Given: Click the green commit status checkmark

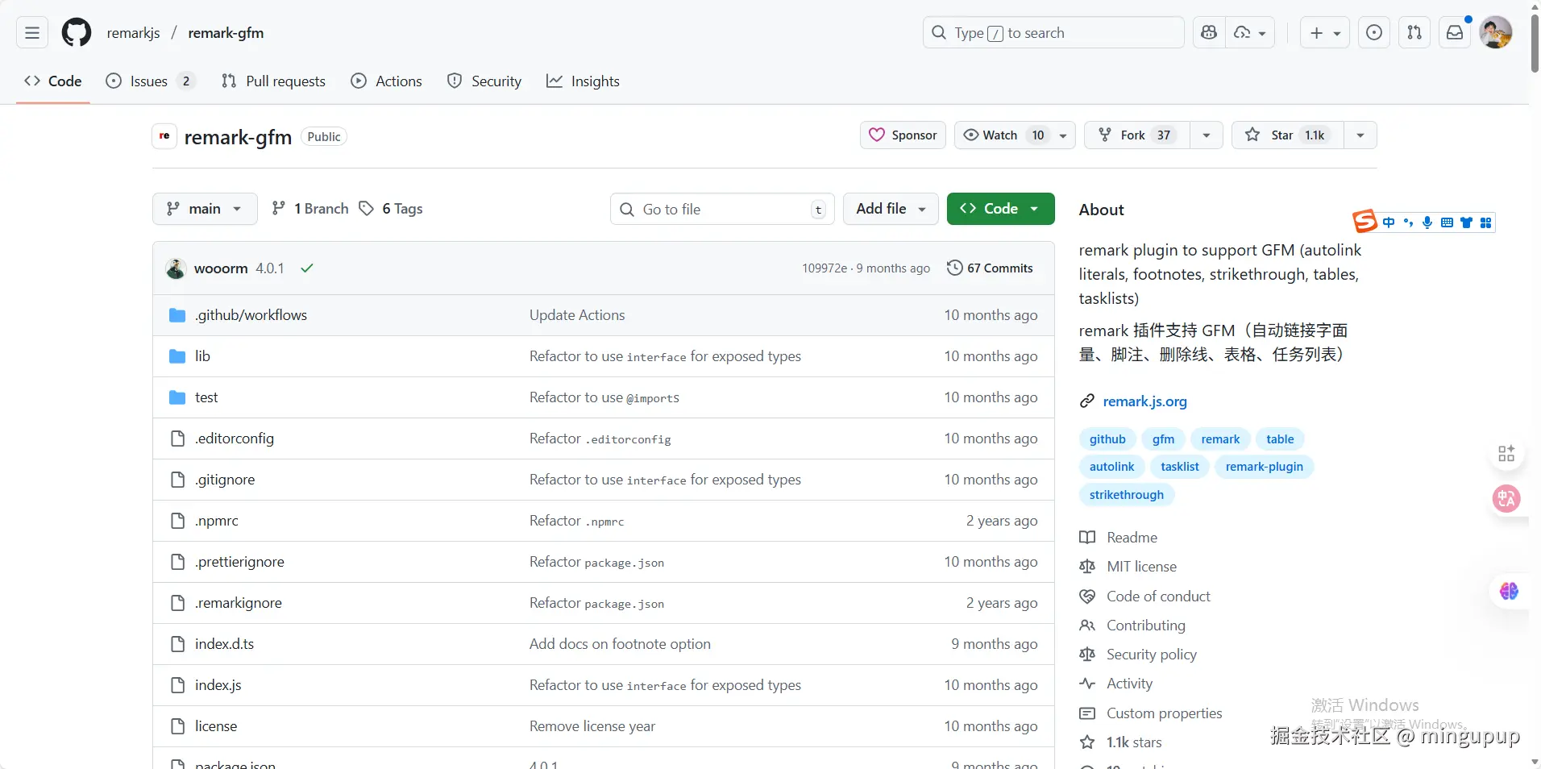Looking at the screenshot, I should (307, 268).
